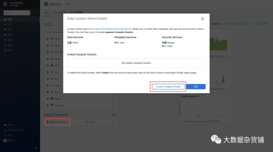The image size is (273, 152).
Task: Switch to the 运行状况问题 tab
Action: (60, 13)
